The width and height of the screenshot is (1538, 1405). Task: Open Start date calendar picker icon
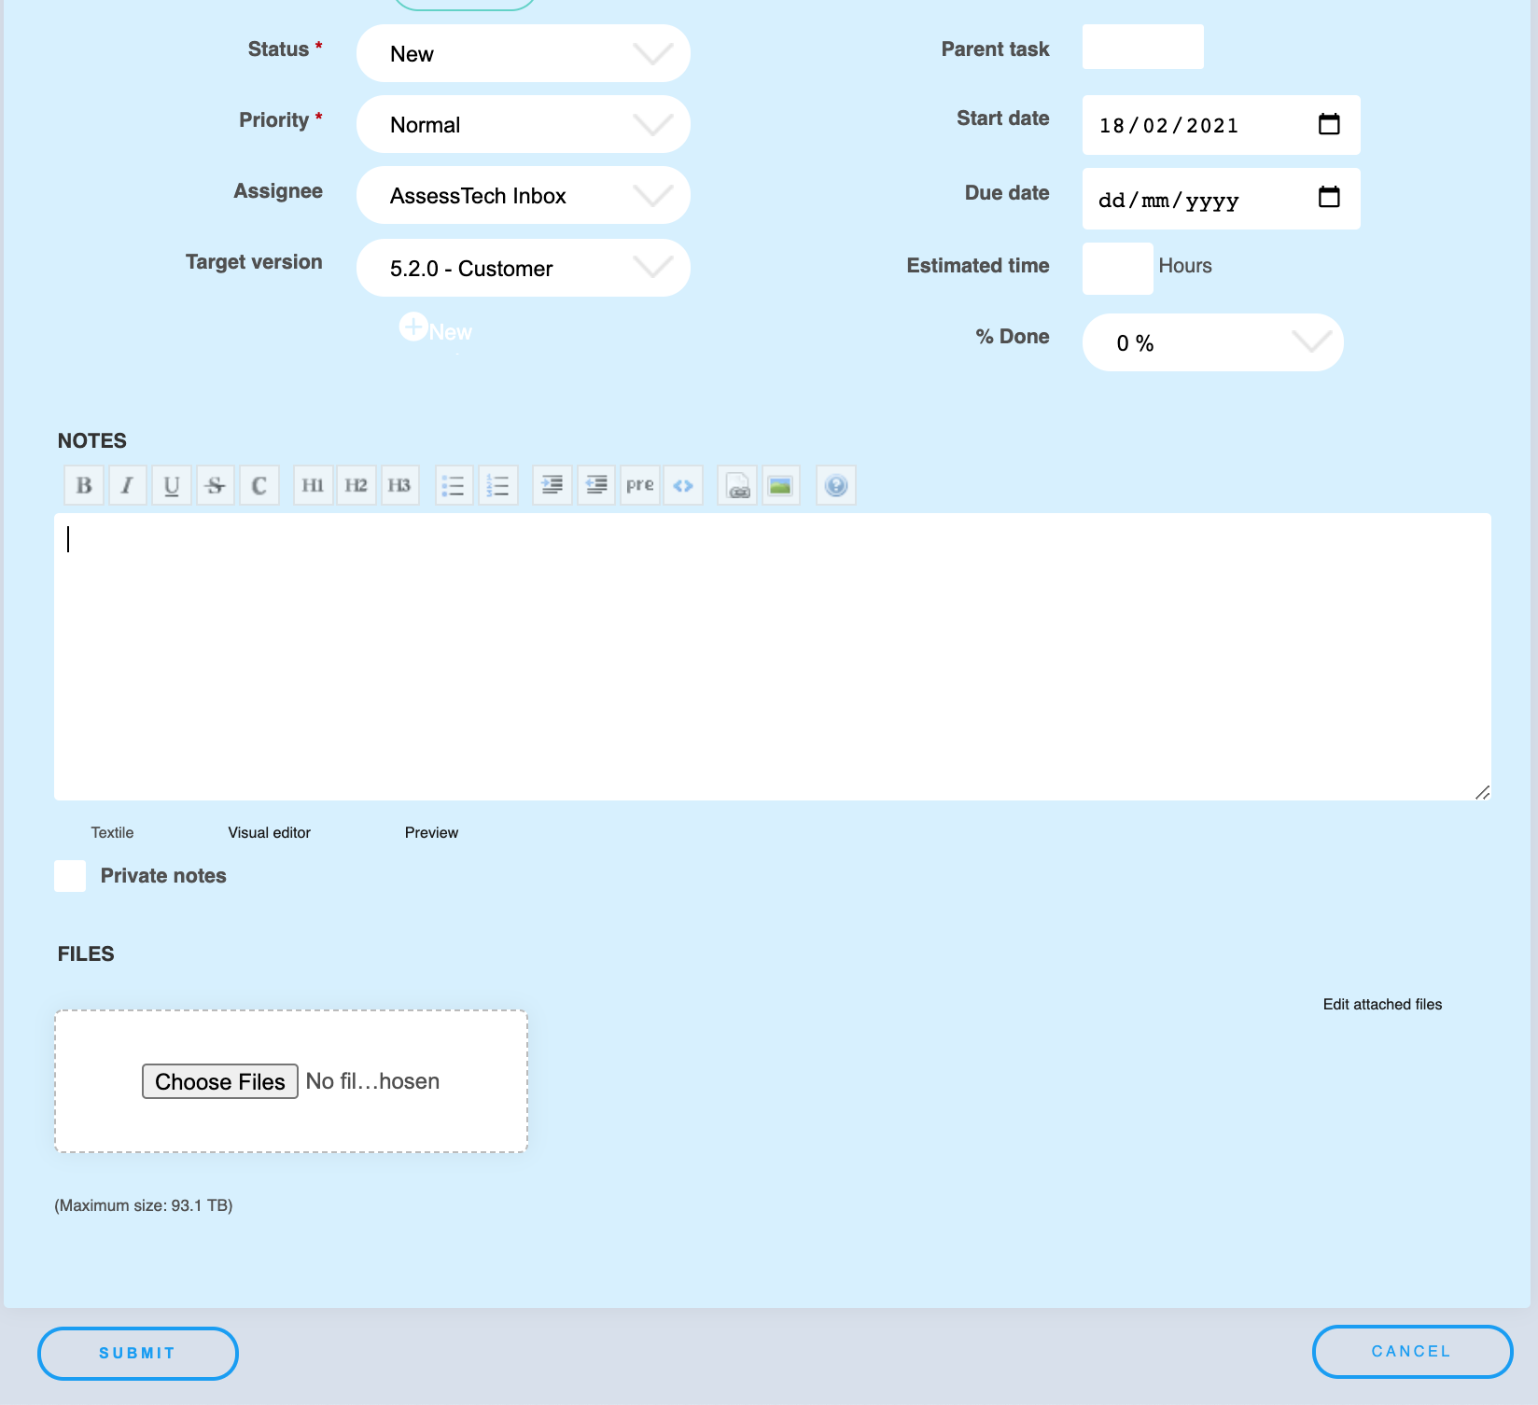1329,124
